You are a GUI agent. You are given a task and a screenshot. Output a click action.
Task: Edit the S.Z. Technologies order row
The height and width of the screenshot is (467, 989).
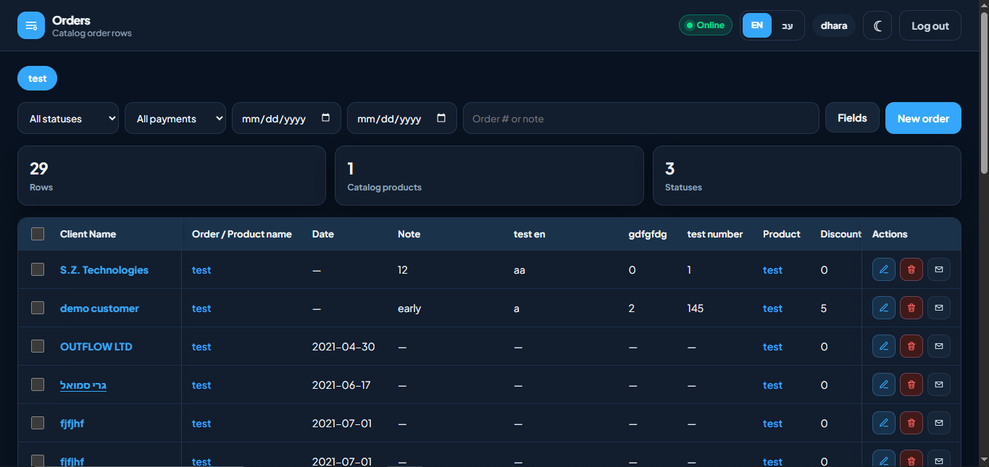(x=884, y=269)
